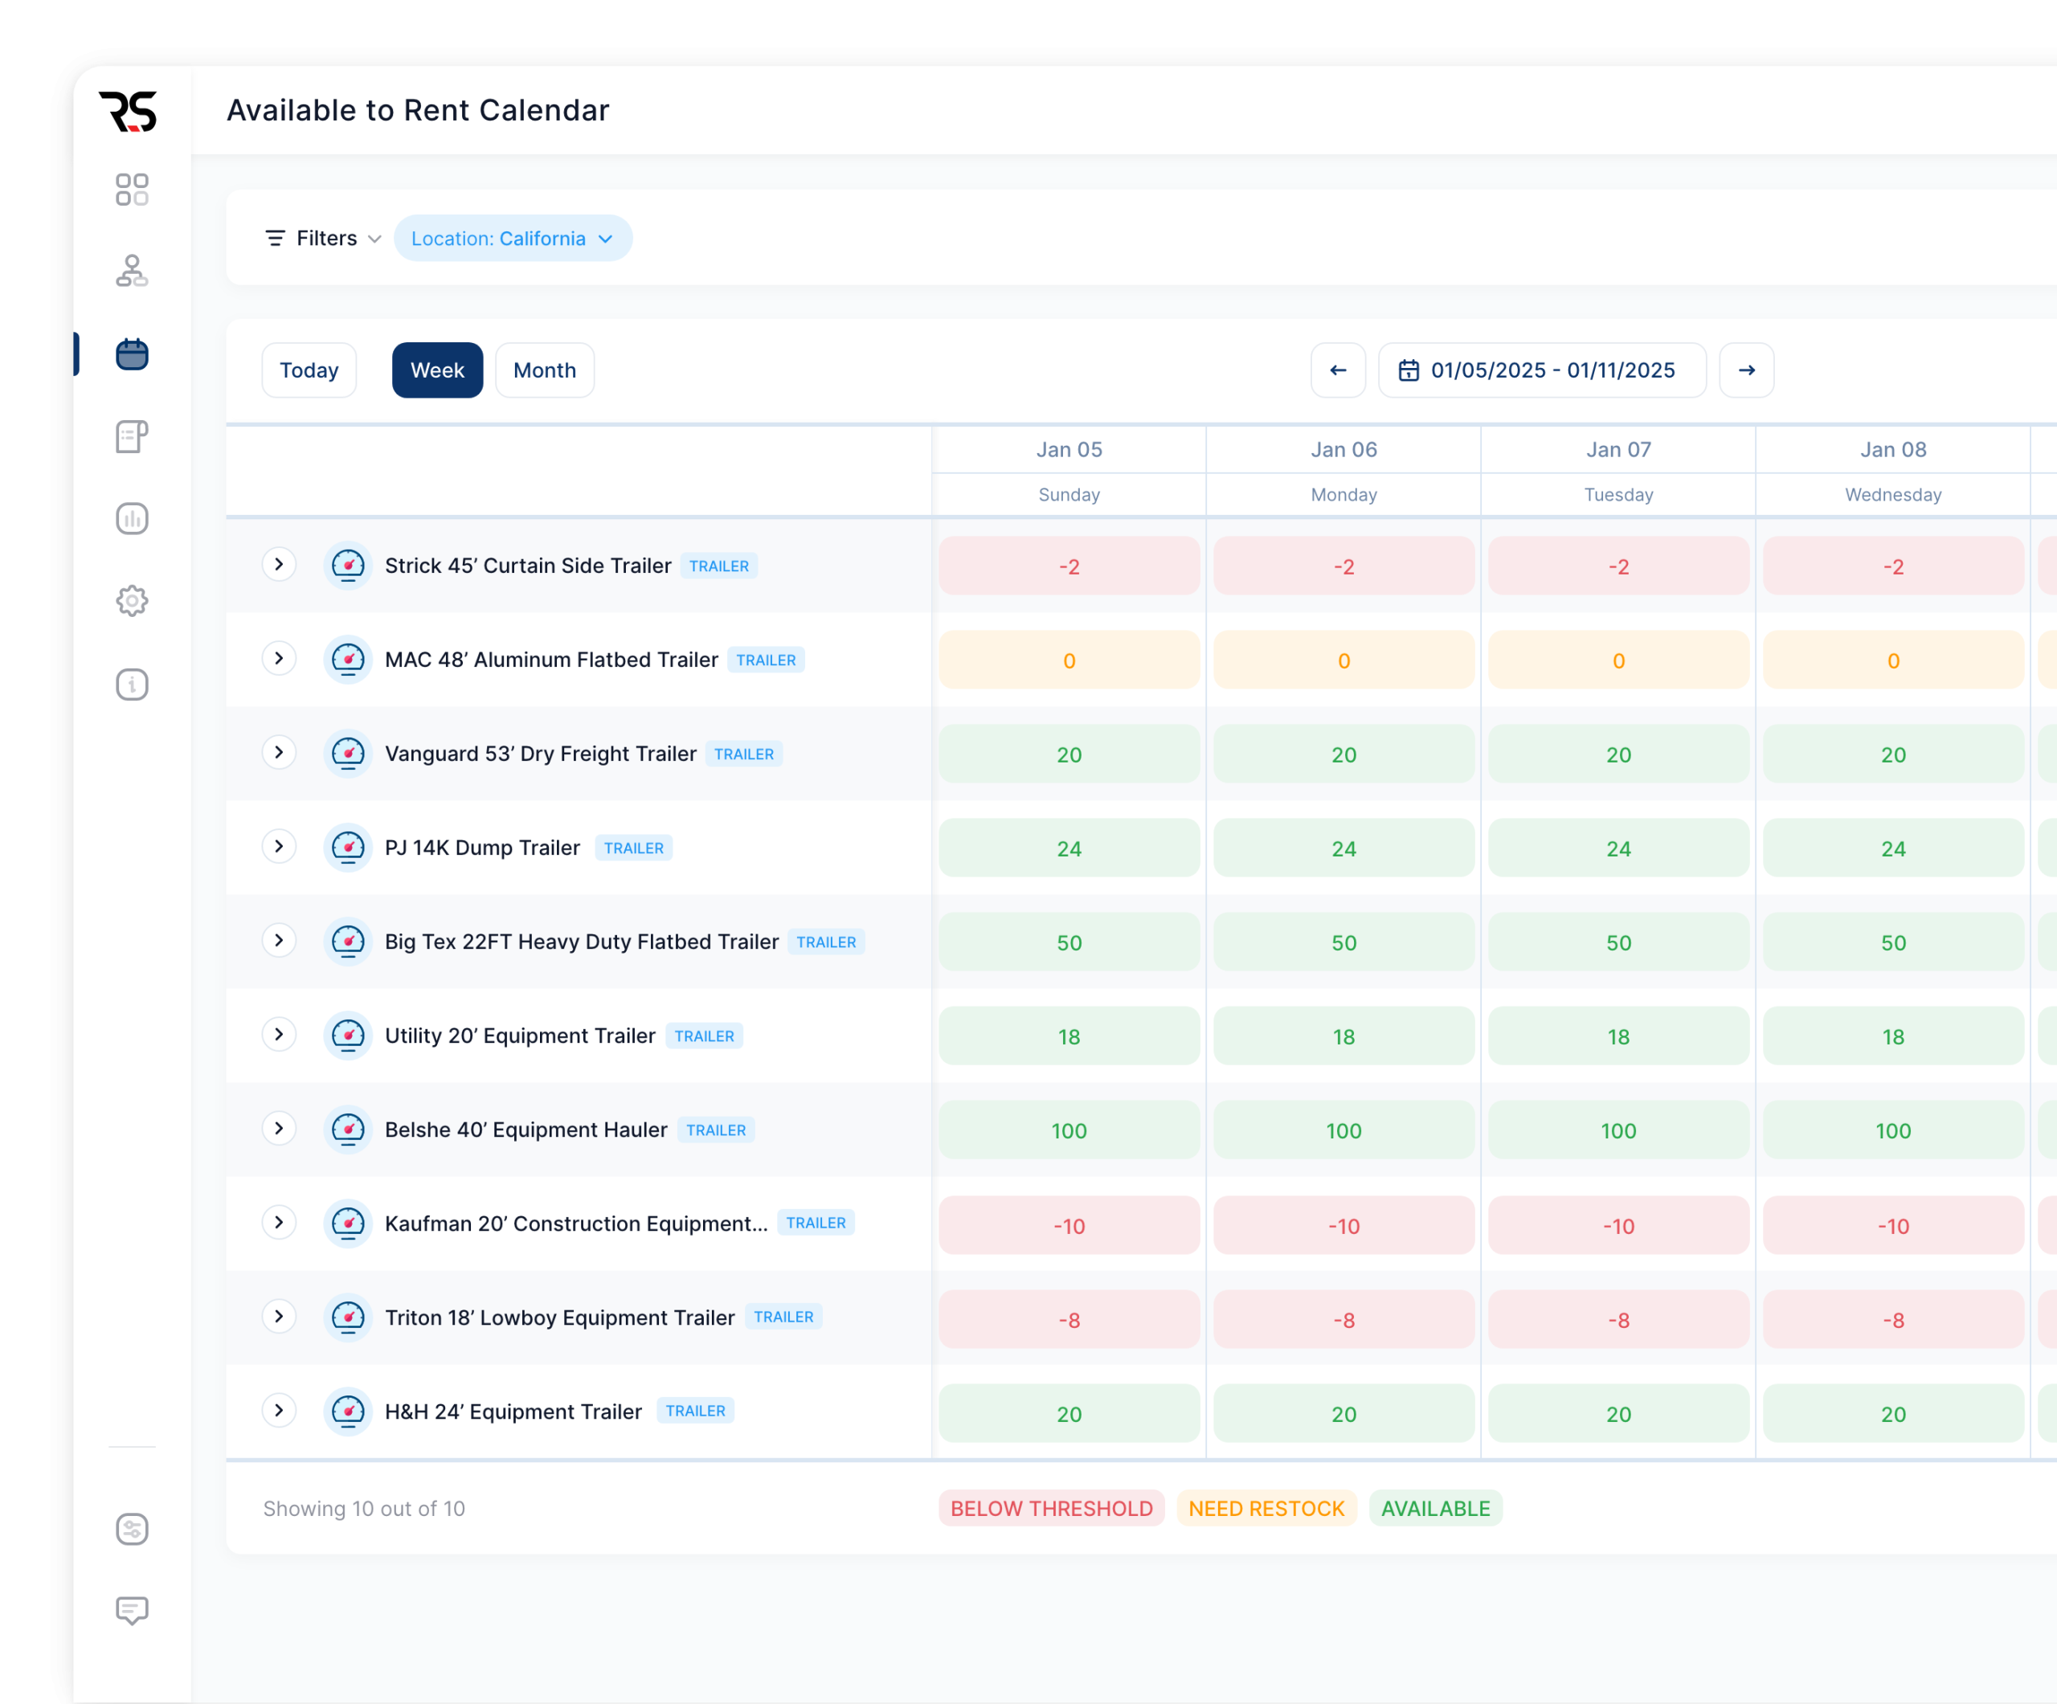Click the Showing 10 out of 10 text
The width and height of the screenshot is (2057, 1704).
363,1508
